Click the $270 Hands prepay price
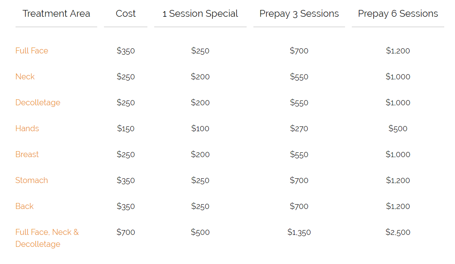 click(299, 128)
